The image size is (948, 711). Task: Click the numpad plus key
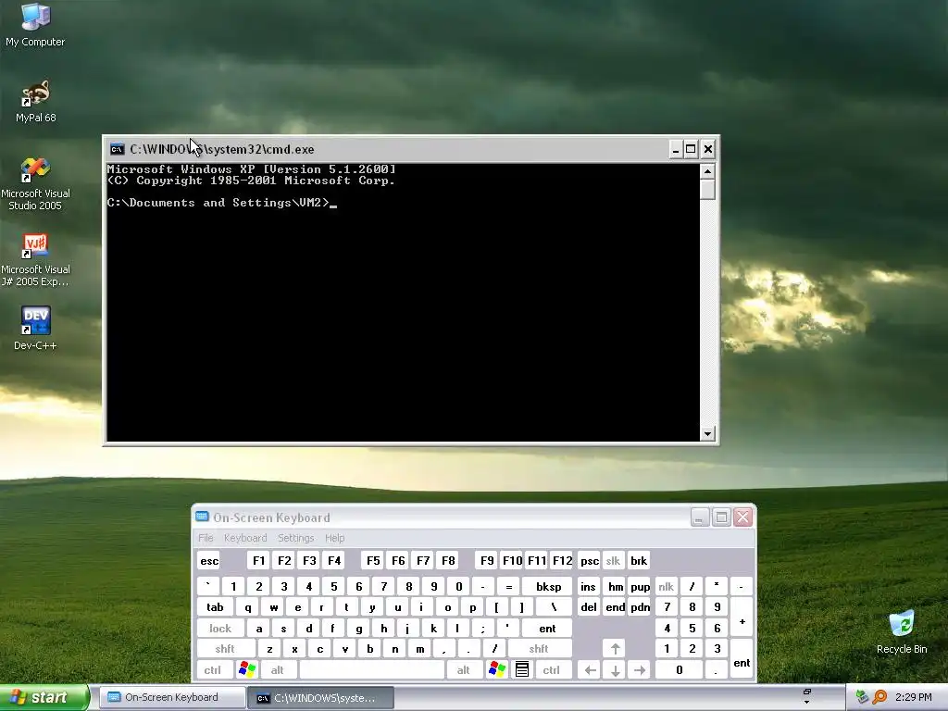pos(742,617)
